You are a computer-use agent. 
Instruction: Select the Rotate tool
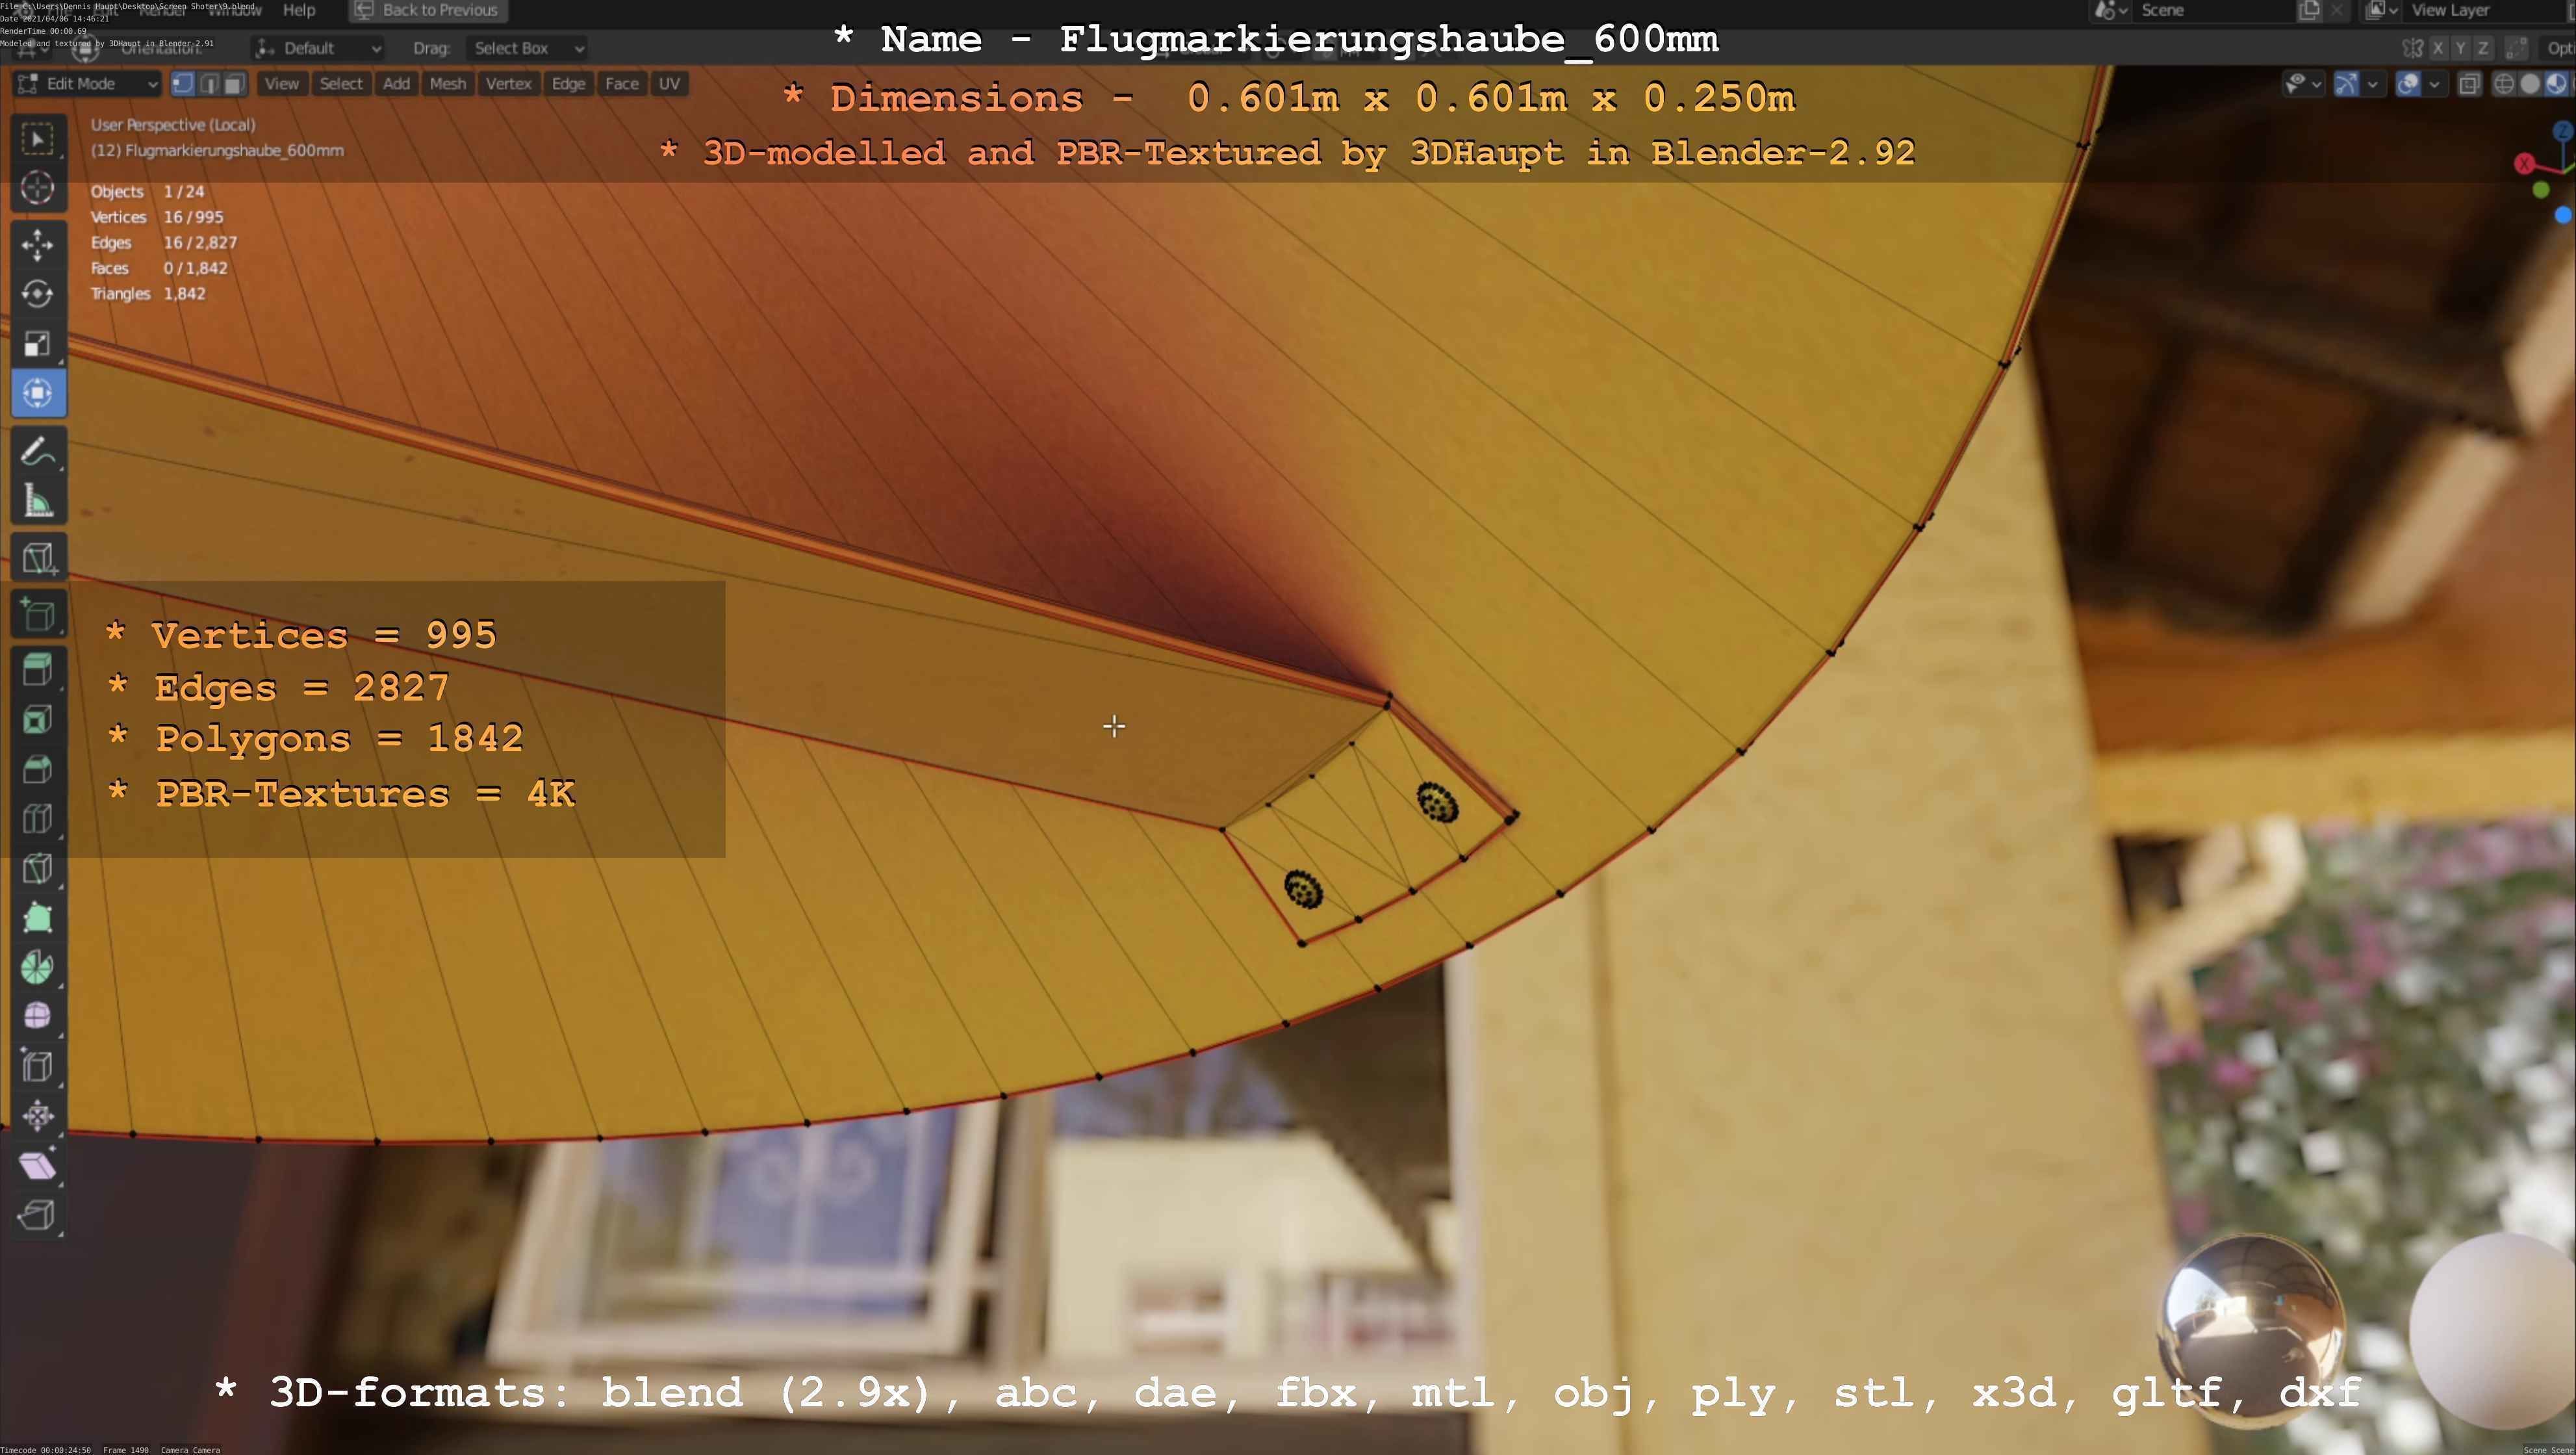tap(37, 294)
